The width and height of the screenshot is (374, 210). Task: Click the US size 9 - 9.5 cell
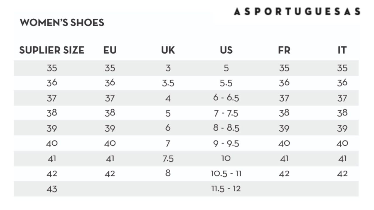(226, 143)
